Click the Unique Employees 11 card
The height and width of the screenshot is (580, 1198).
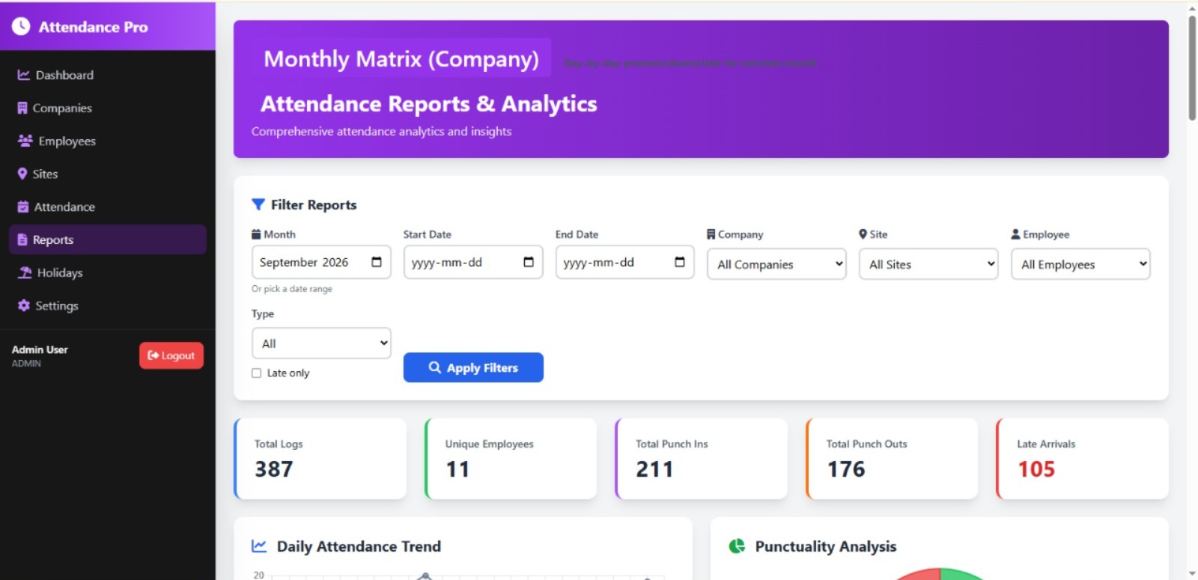point(511,459)
